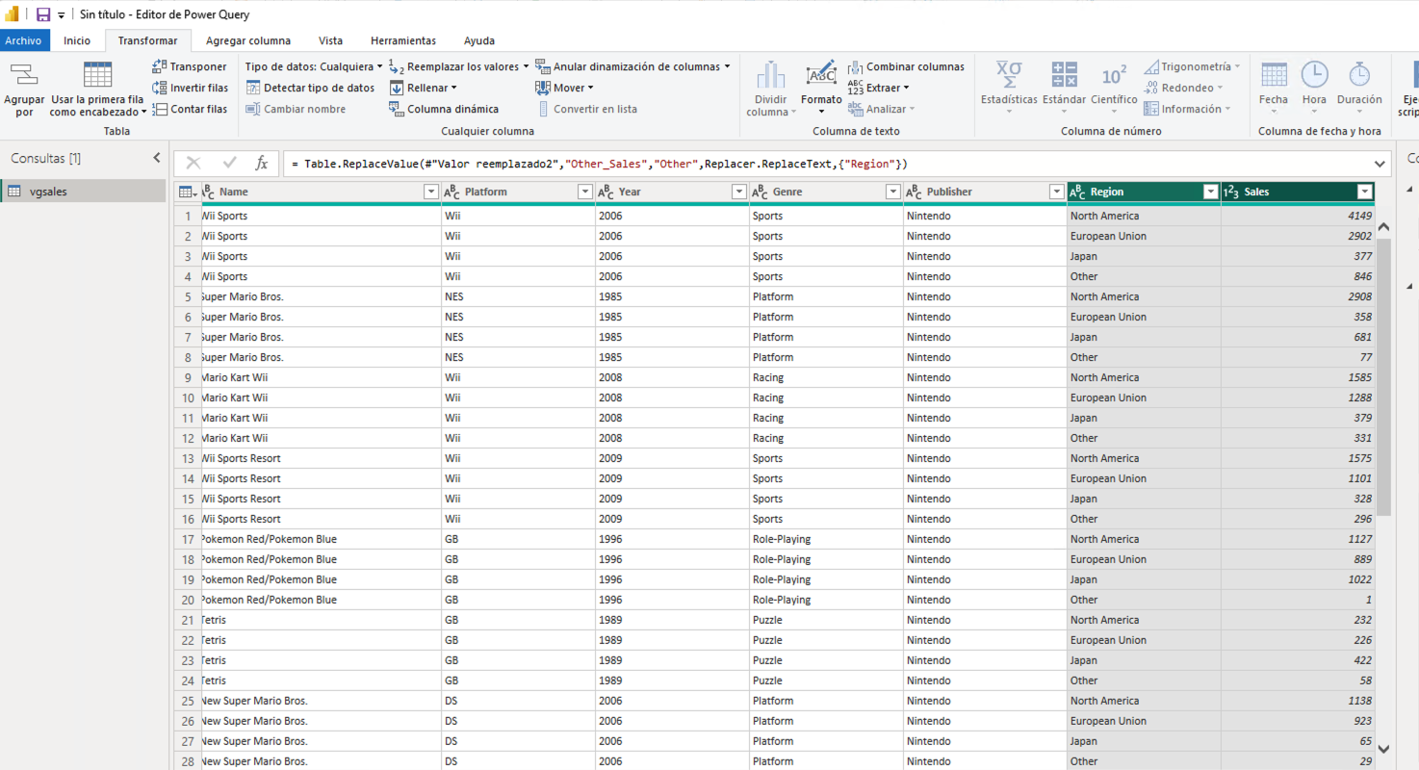Click the table menu icon in grid corner
Image resolution: width=1419 pixels, height=770 pixels.
pos(188,192)
